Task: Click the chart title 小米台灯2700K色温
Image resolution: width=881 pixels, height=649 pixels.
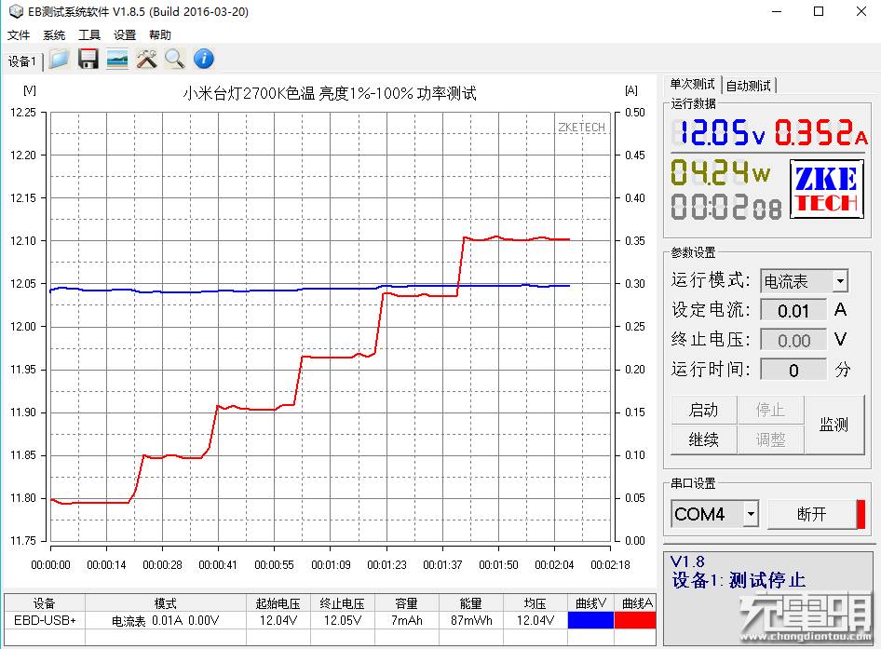Action: 330,93
